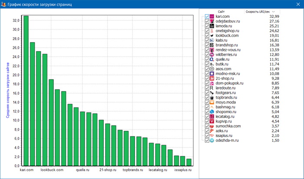The image size is (304, 179).
Task: Select the lookbuck.com row label
Action: [227, 36]
